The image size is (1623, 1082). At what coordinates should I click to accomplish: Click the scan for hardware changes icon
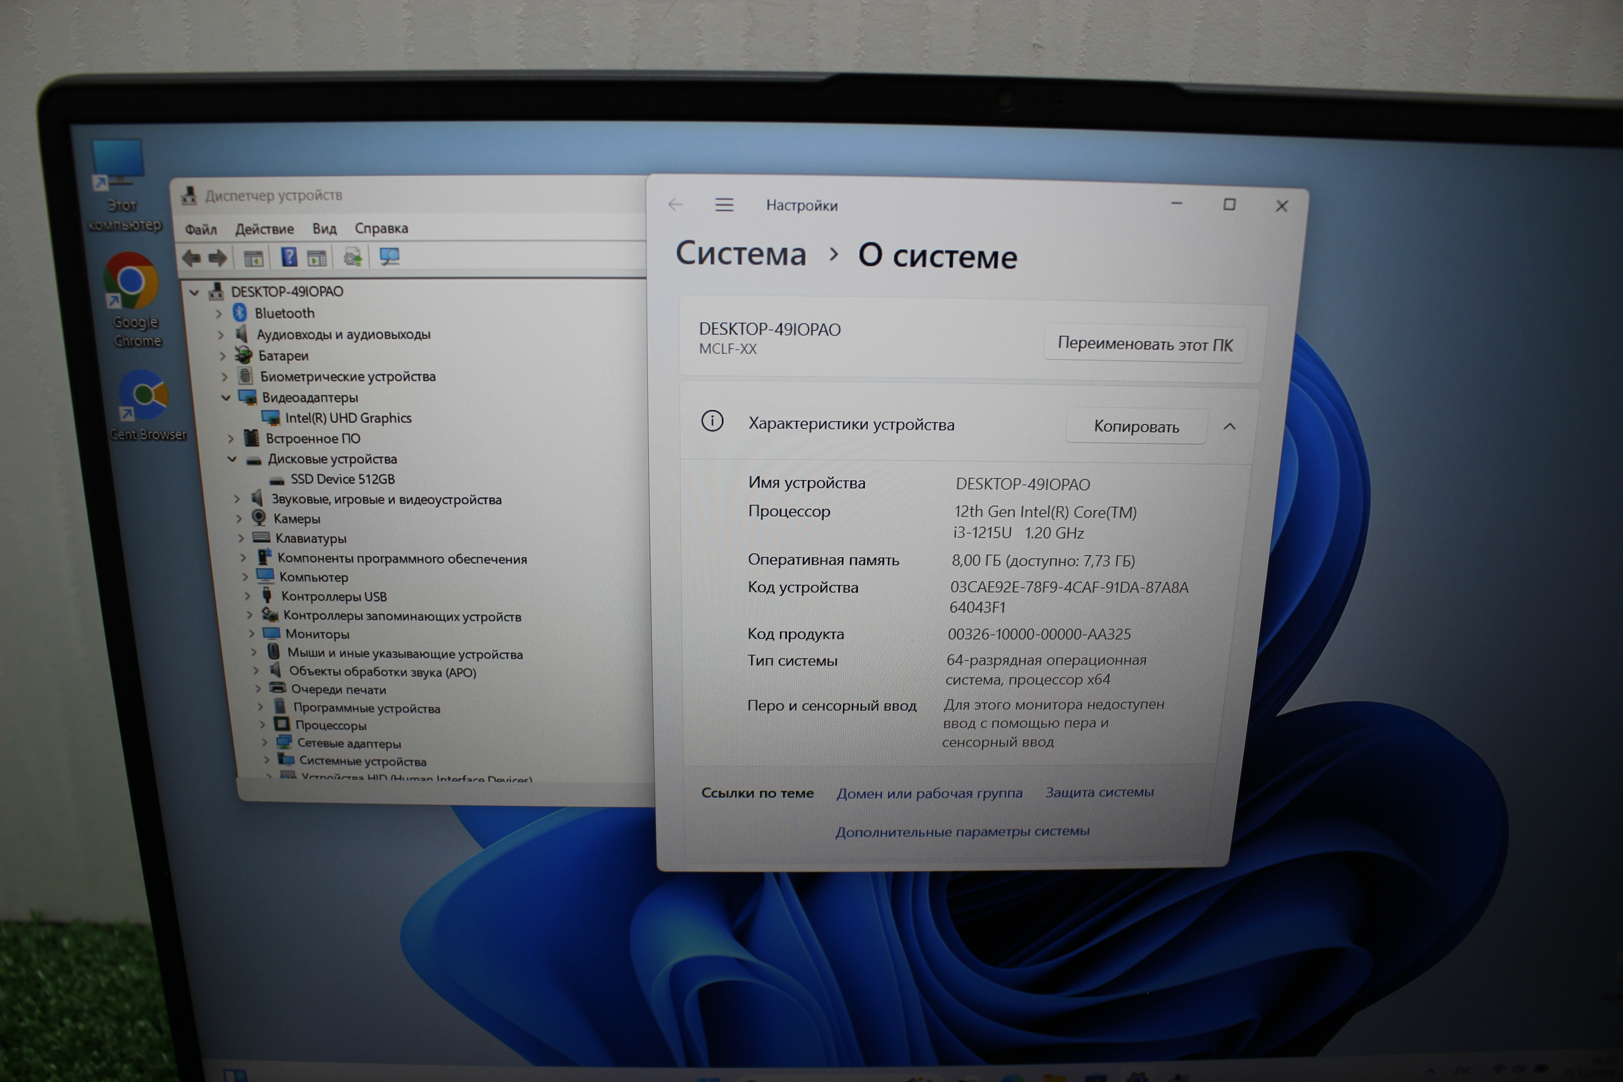coord(389,257)
